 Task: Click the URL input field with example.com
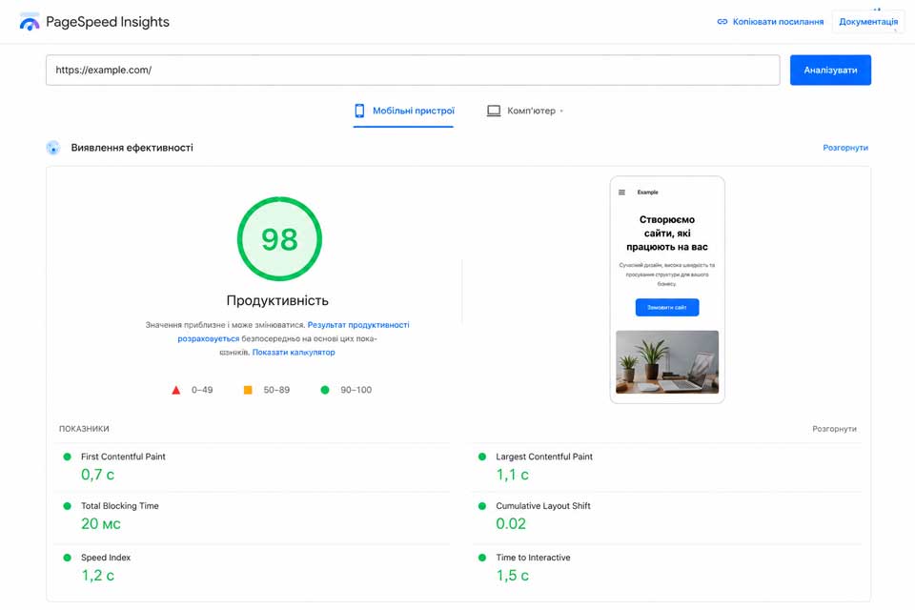coord(413,70)
